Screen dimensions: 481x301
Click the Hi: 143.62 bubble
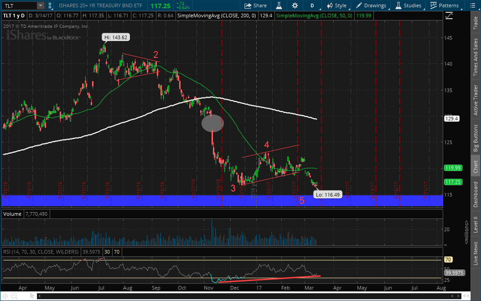[116, 37]
